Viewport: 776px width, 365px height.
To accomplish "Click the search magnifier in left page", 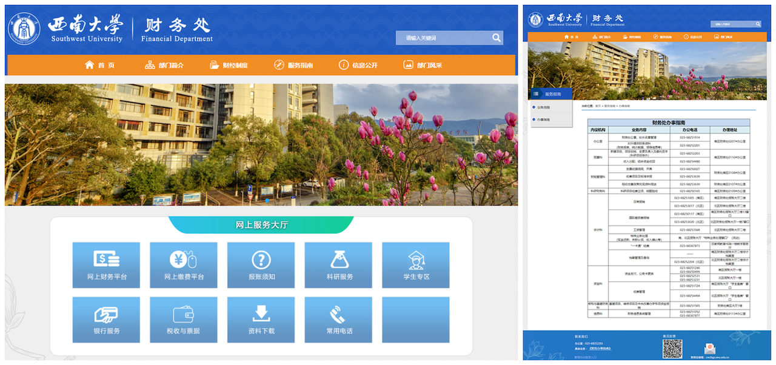I will coord(497,38).
